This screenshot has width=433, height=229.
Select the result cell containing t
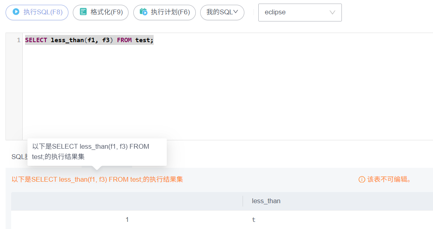pyautogui.click(x=254, y=219)
